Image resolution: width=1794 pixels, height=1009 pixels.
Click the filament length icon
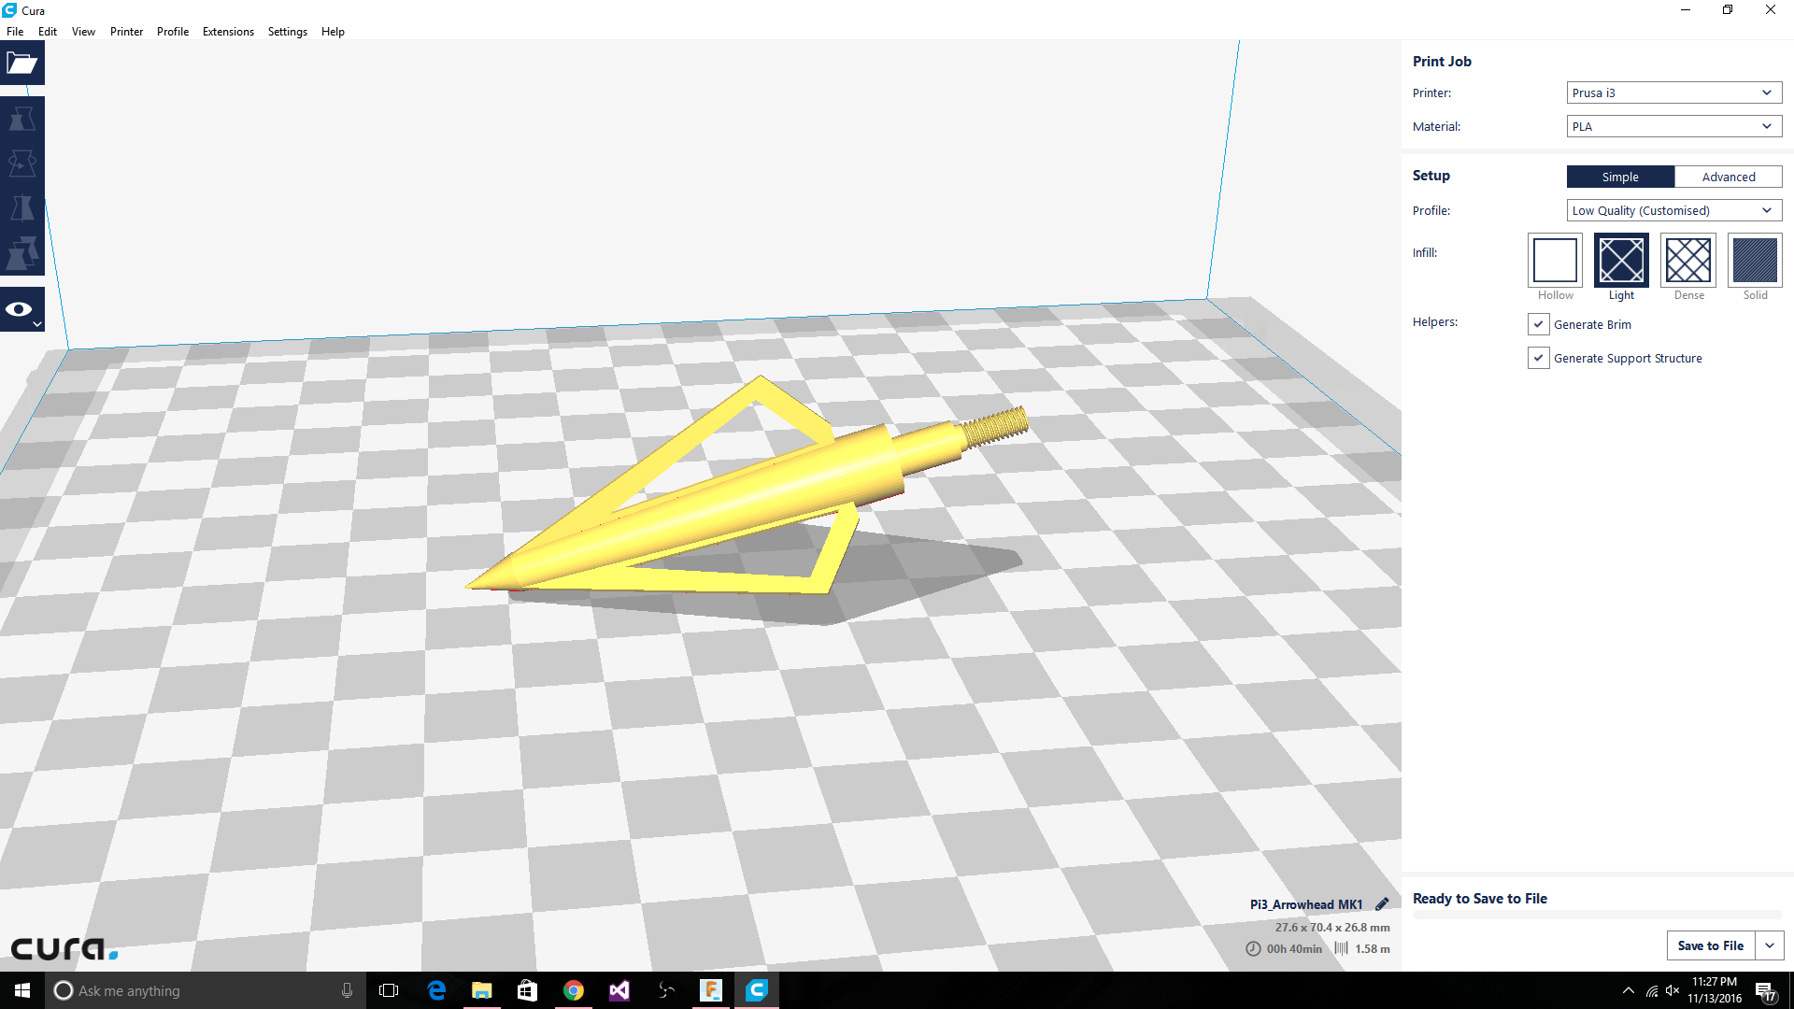pos(1341,948)
